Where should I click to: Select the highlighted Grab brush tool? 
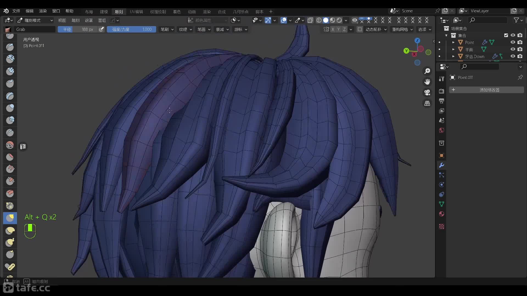[10, 218]
